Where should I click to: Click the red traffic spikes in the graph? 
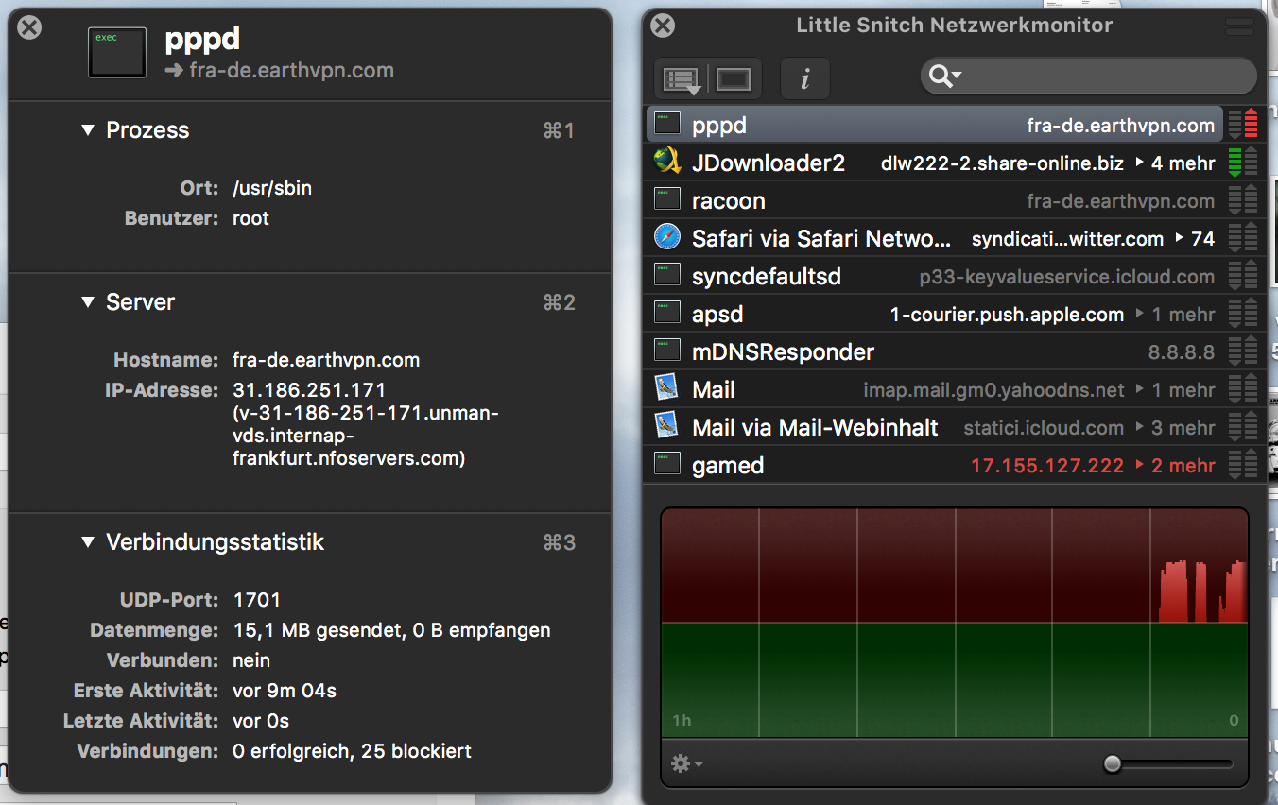point(1202,591)
